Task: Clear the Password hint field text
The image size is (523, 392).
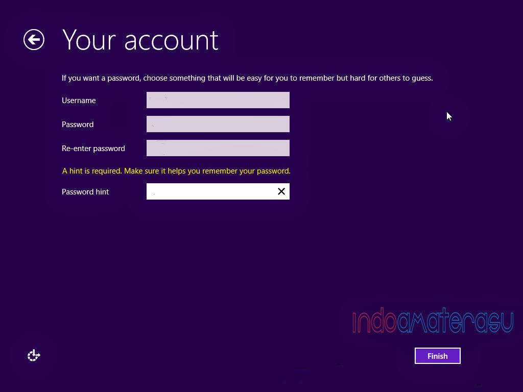Action: (x=281, y=191)
